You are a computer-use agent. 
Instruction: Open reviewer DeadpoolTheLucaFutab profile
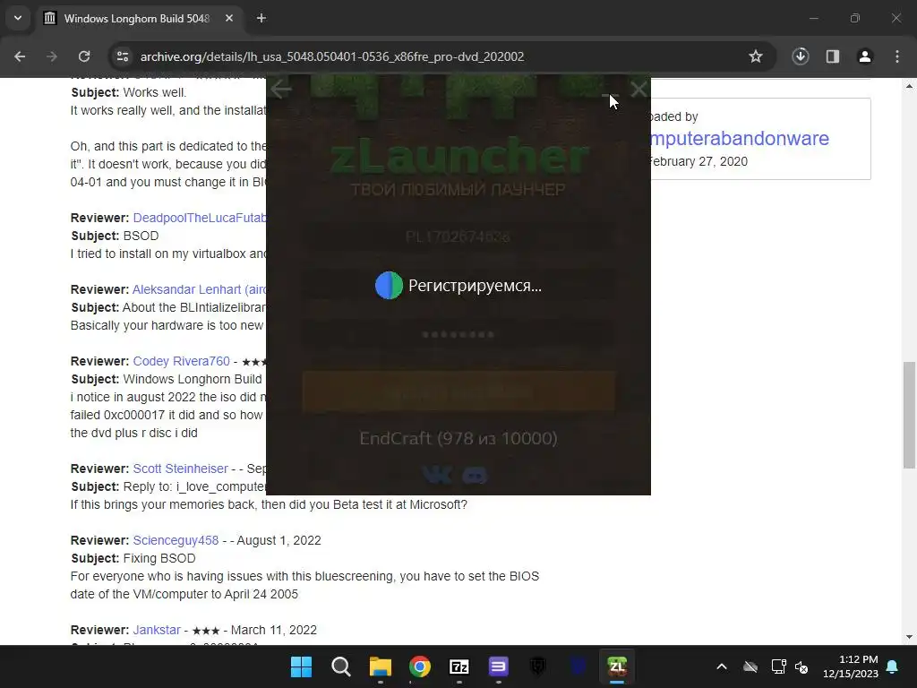coord(200,218)
